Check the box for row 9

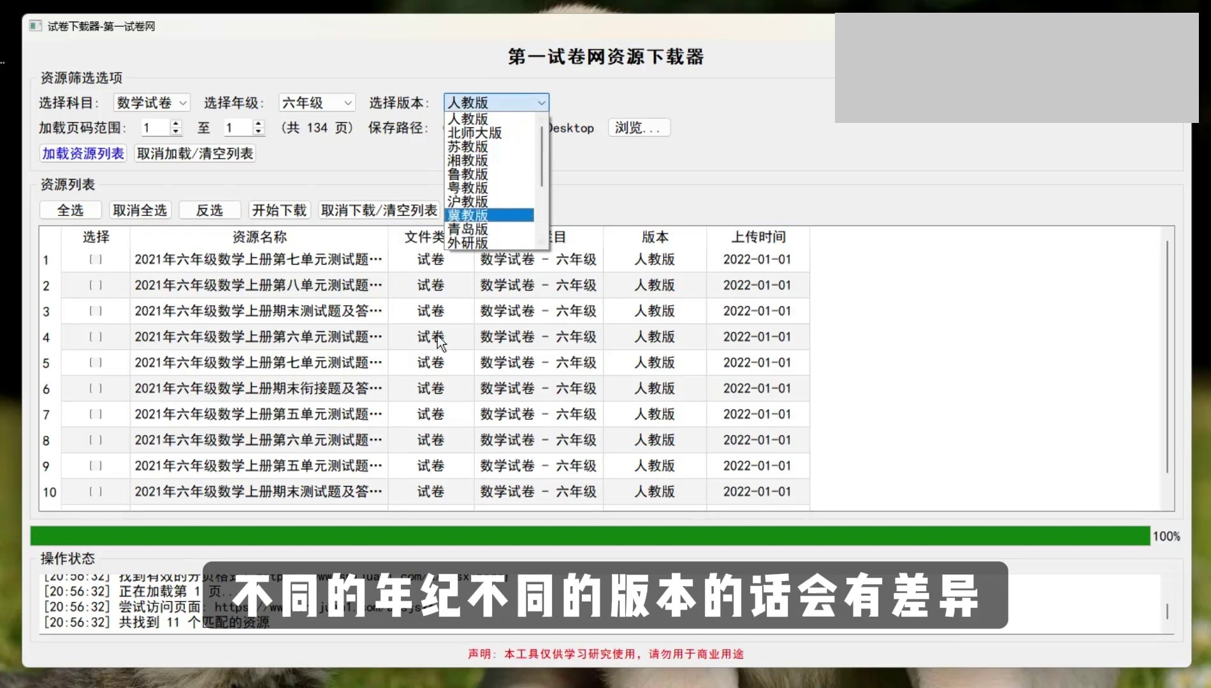(96, 466)
